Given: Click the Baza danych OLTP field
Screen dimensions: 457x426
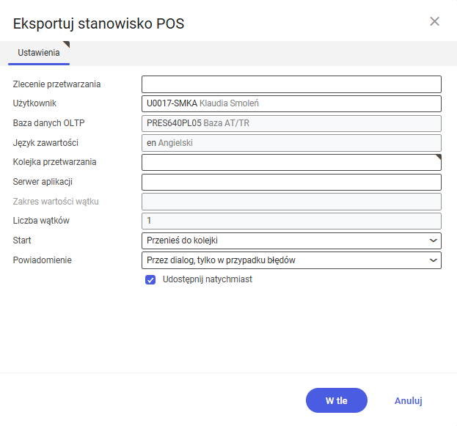Looking at the screenshot, I should click(291, 123).
